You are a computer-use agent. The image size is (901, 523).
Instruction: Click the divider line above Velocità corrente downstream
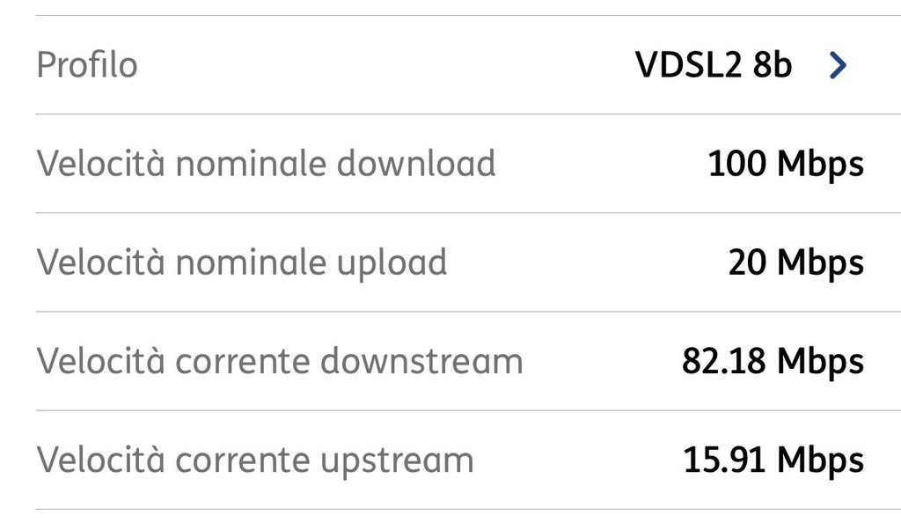pyautogui.click(x=450, y=311)
